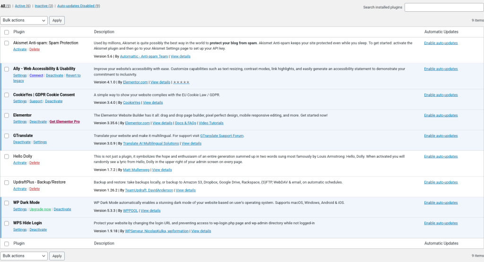Delete the UpdraftPlus plugin
This screenshot has width=484, height=262.
click(x=35, y=189)
